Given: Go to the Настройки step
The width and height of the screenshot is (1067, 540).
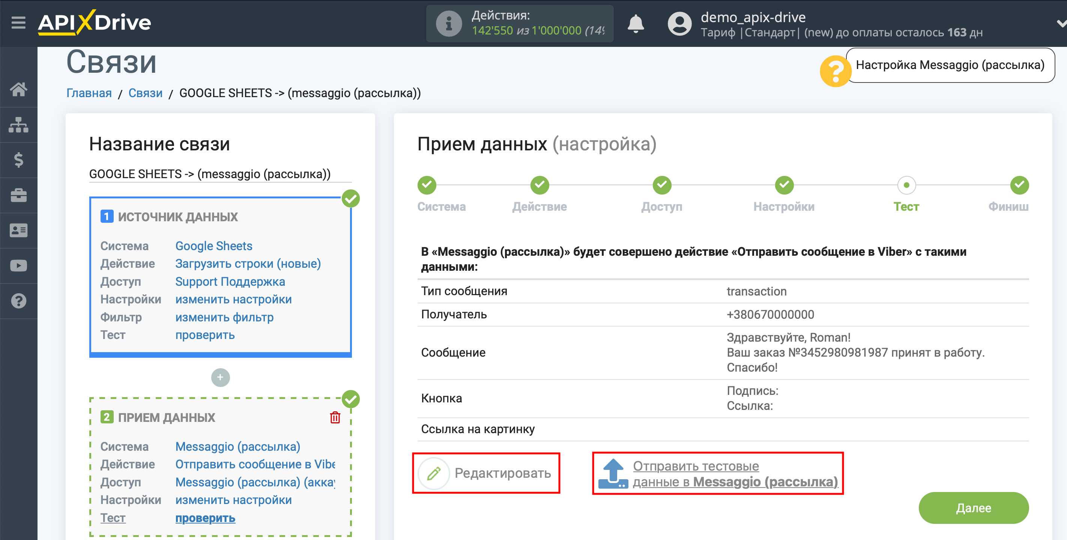Looking at the screenshot, I should [784, 185].
